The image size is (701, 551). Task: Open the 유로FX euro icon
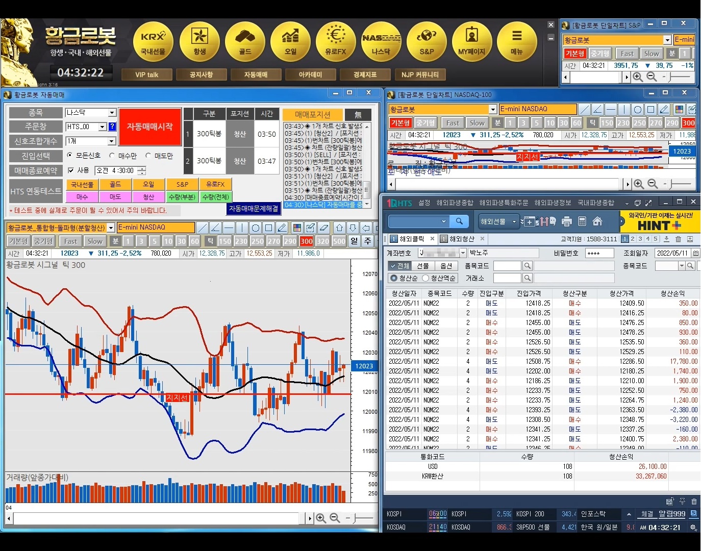(x=336, y=42)
